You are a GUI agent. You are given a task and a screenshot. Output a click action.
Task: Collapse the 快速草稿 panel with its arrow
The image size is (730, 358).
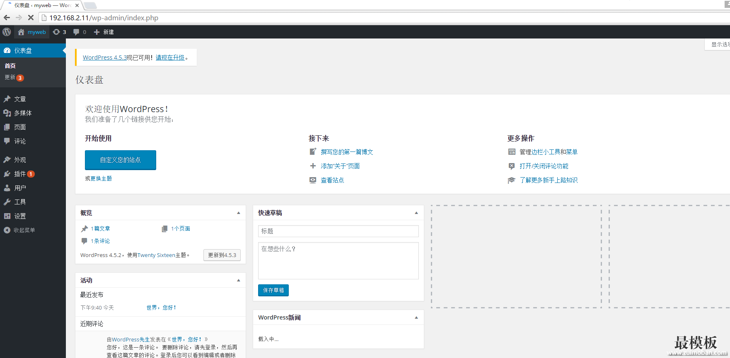pos(416,213)
